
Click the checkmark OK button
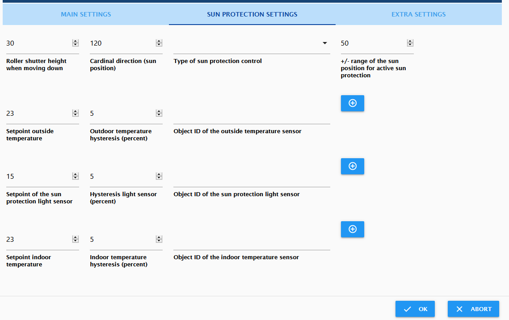click(415, 309)
